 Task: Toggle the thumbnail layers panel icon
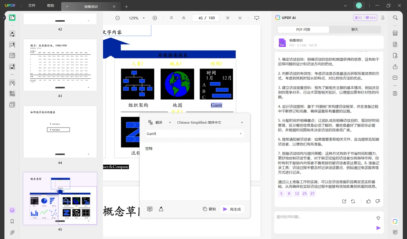12,210
